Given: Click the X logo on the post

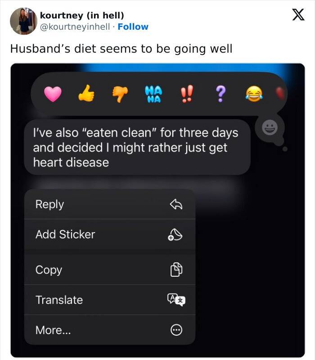Looking at the screenshot, I should (x=298, y=15).
